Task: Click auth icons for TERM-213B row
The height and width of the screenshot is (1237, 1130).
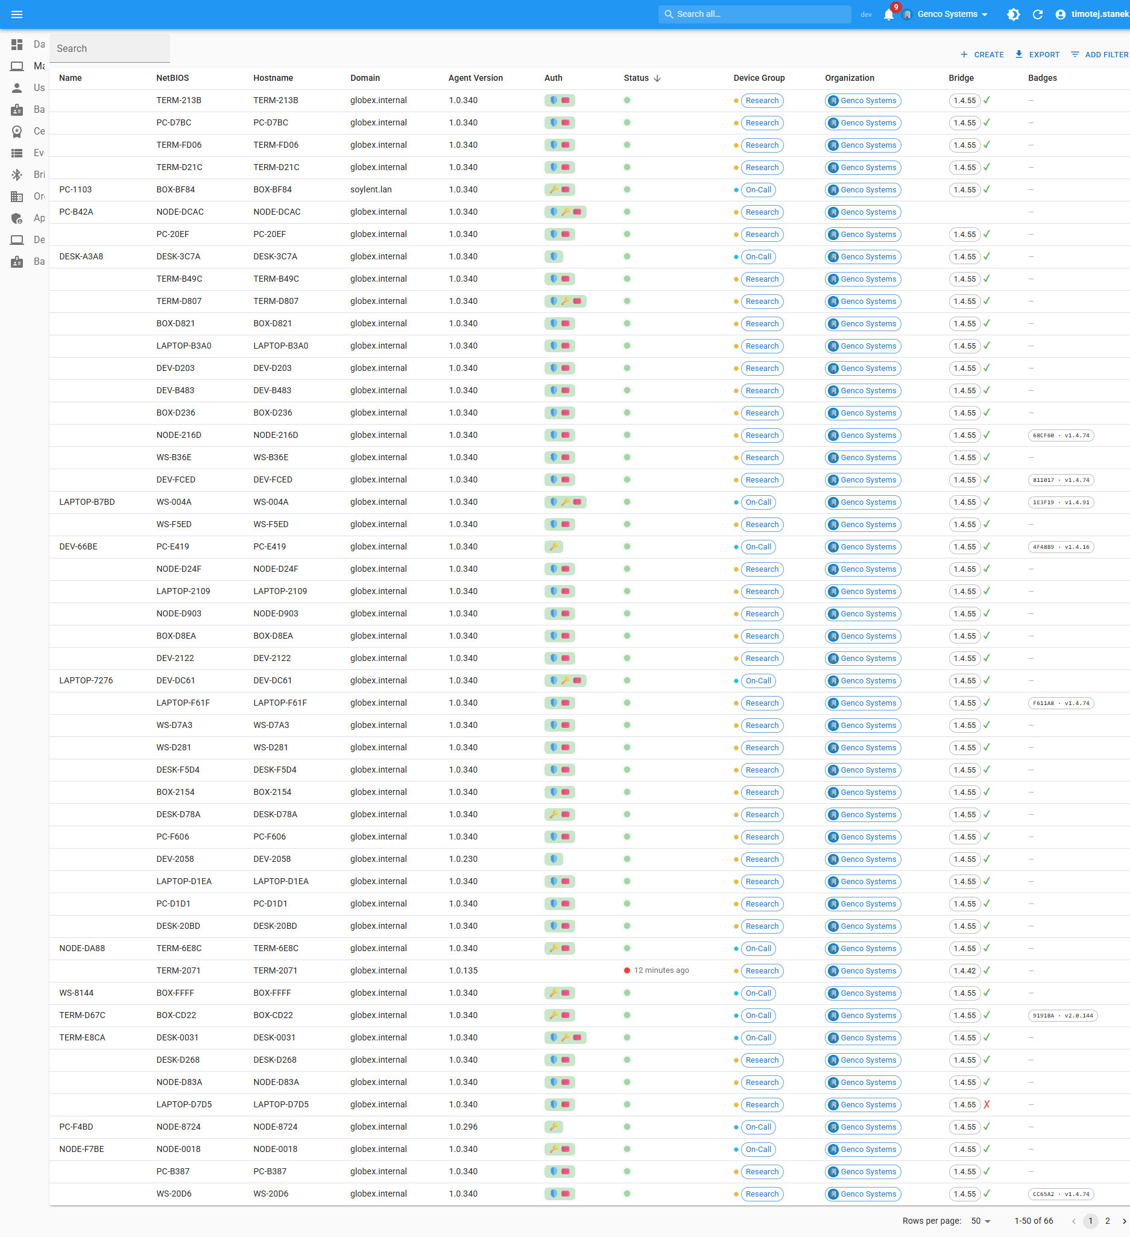Action: tap(560, 101)
